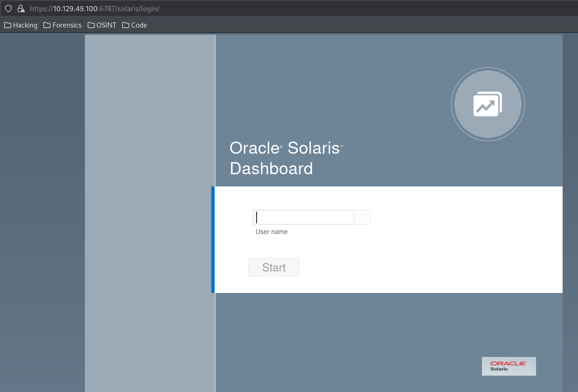The width and height of the screenshot is (578, 392).
Task: Expand the Code bookmarks folder
Action: (134, 25)
